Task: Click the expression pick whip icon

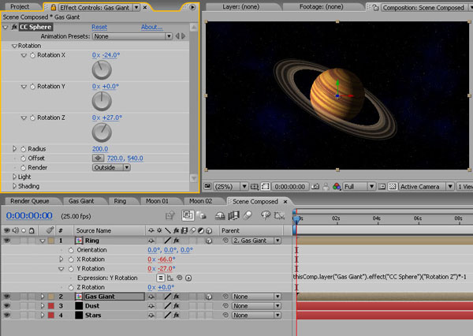Action: pos(177,278)
